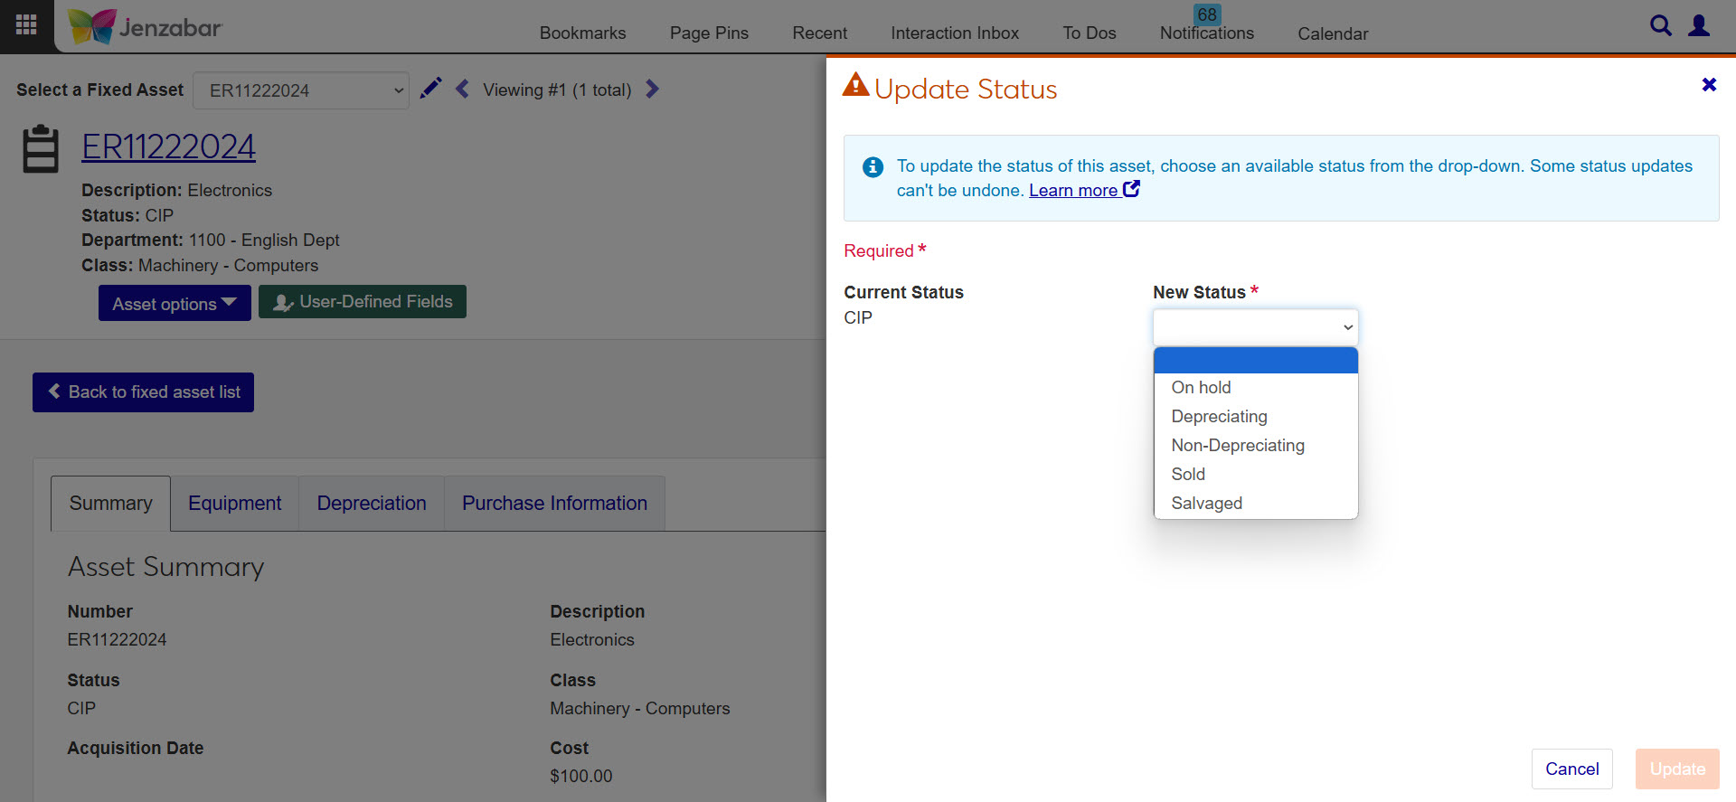Collapse the New Status dropdown
This screenshot has height=802, width=1736.
click(1255, 327)
